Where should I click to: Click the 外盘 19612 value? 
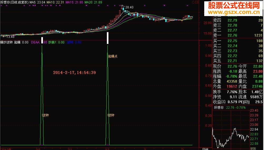coord(232,86)
